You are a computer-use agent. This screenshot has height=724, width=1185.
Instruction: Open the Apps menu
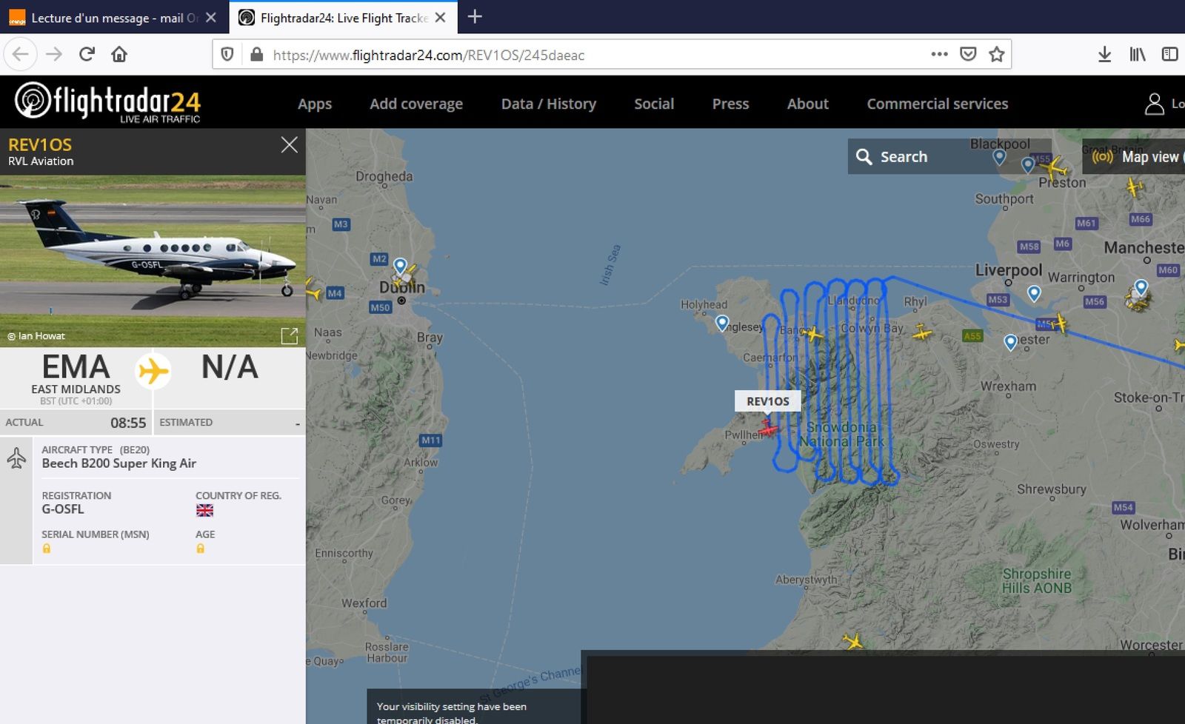[x=315, y=104]
